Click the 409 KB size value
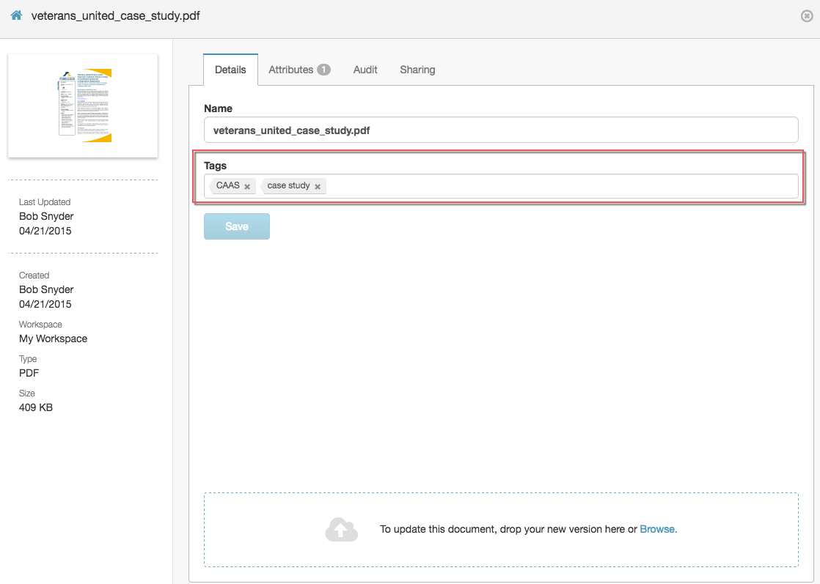This screenshot has width=820, height=584. pos(35,407)
